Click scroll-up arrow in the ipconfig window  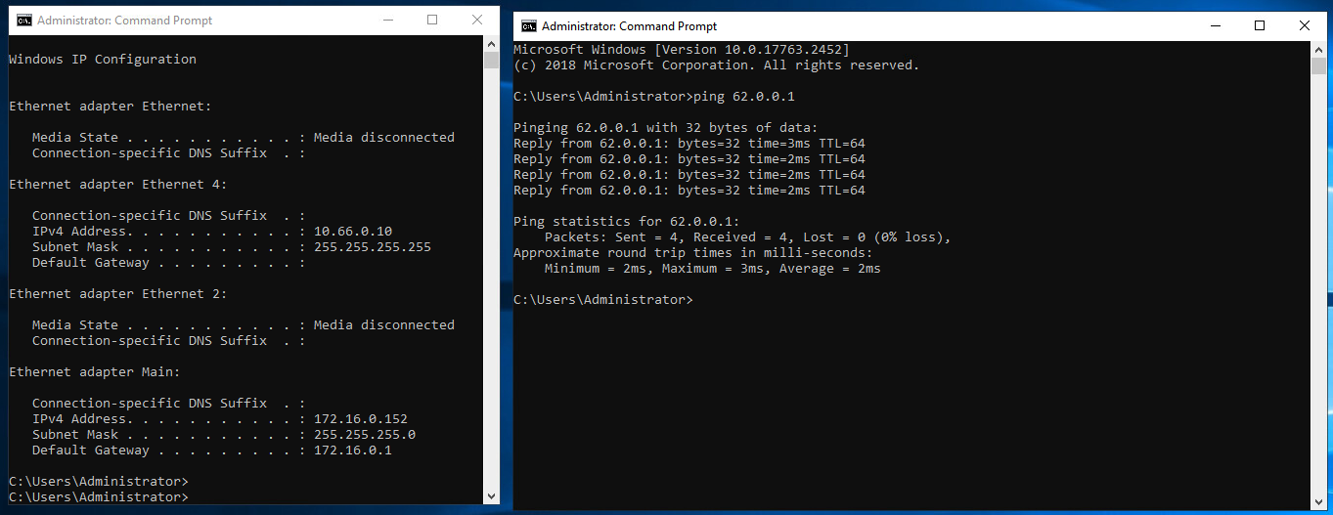[492, 44]
